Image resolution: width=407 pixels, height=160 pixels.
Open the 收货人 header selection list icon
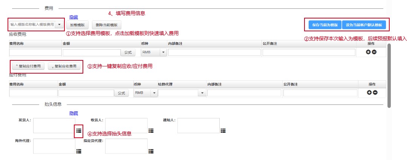click(x=151, y=131)
